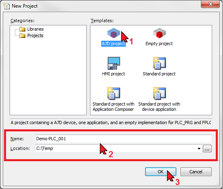Viewport: 223px width, 189px height.
Task: Click the Name text field
Action: click(124, 139)
